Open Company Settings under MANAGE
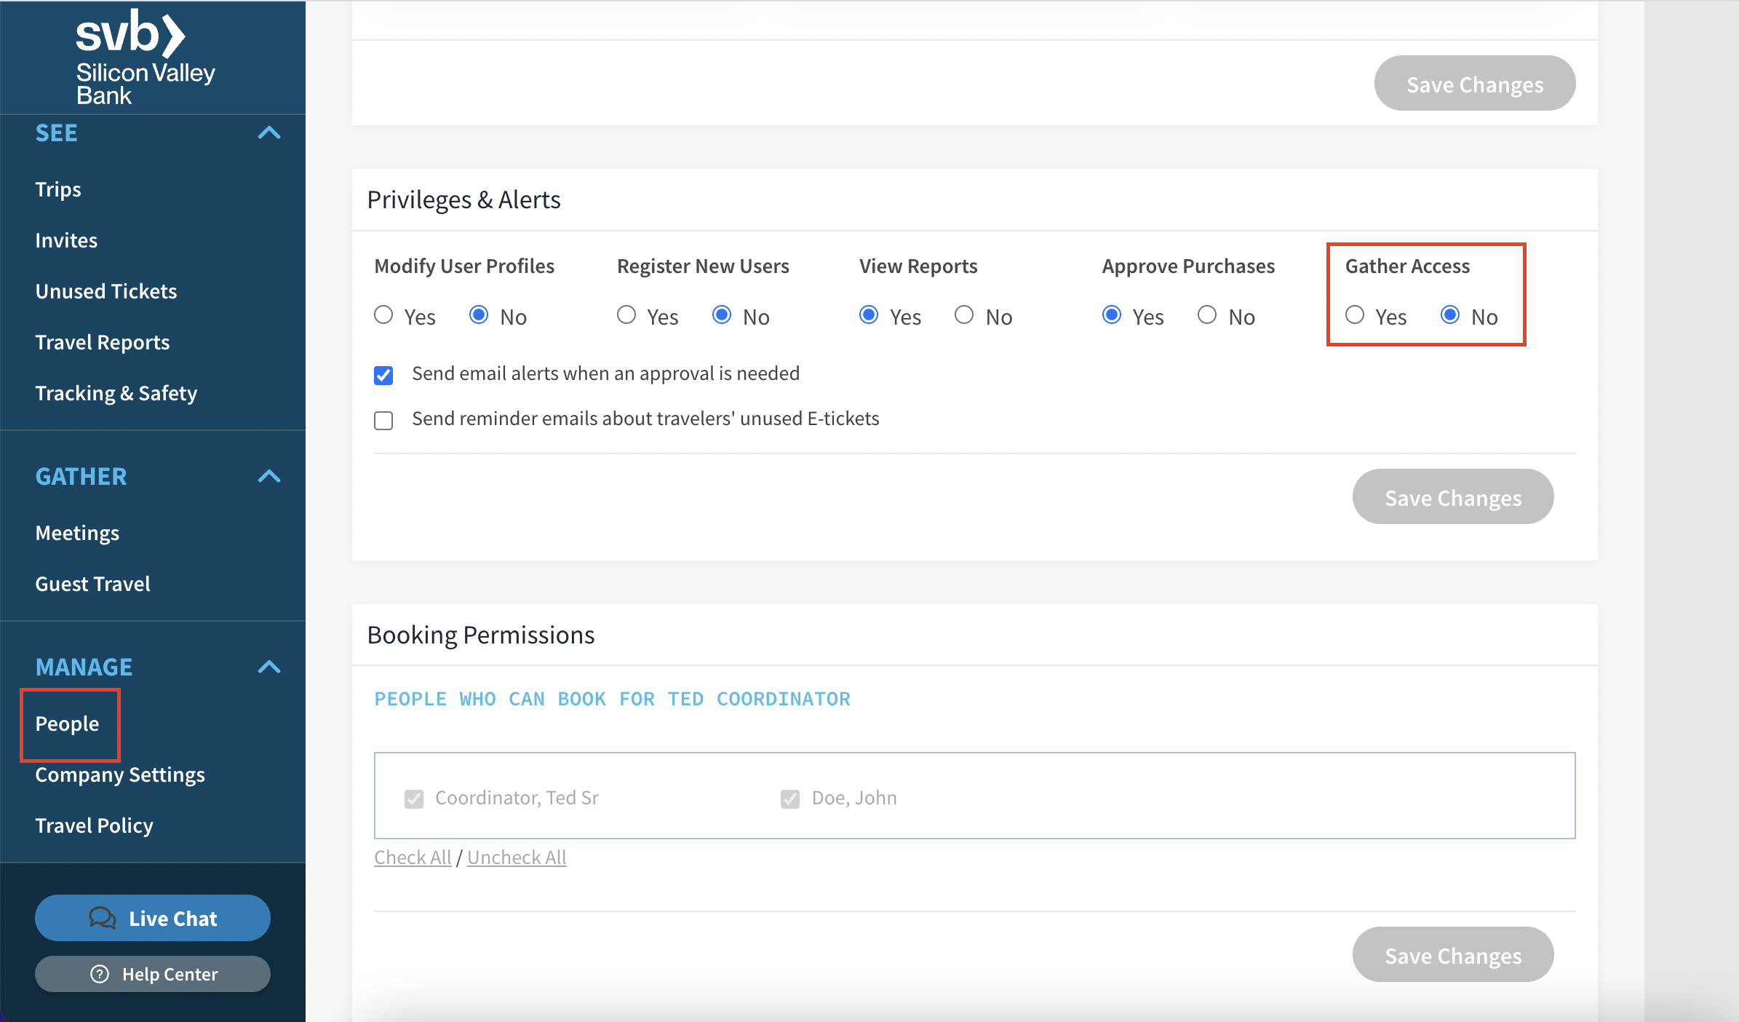 pos(119,774)
